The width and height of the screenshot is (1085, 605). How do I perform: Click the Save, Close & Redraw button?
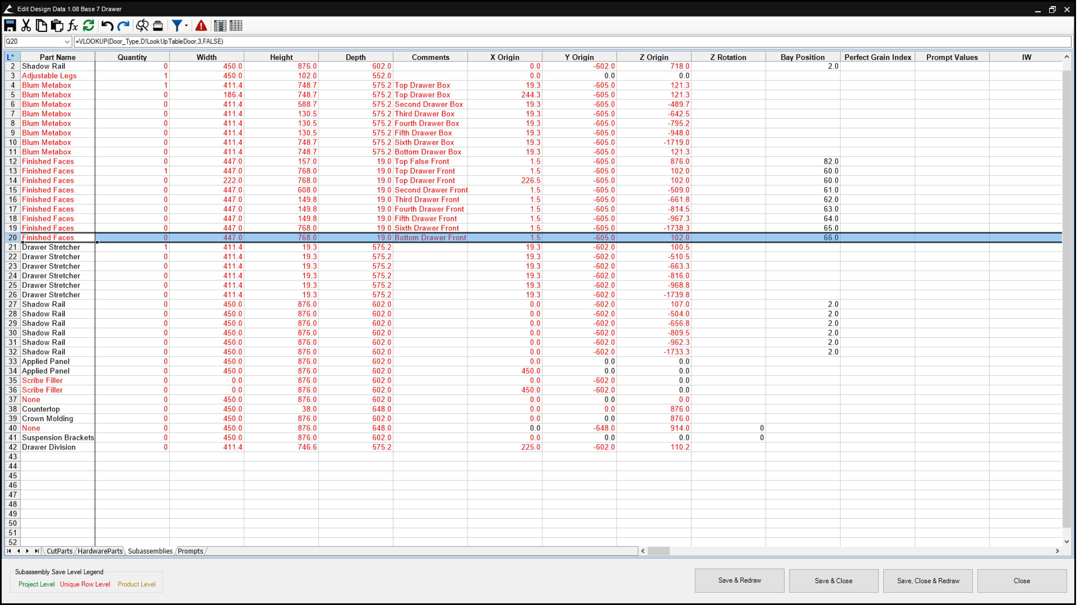928,581
